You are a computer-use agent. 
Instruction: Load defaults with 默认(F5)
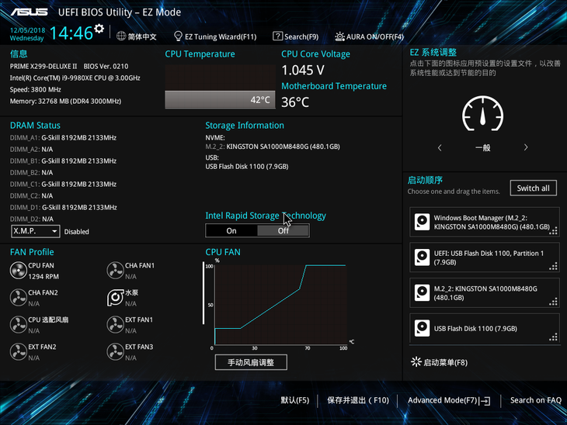[x=294, y=400]
